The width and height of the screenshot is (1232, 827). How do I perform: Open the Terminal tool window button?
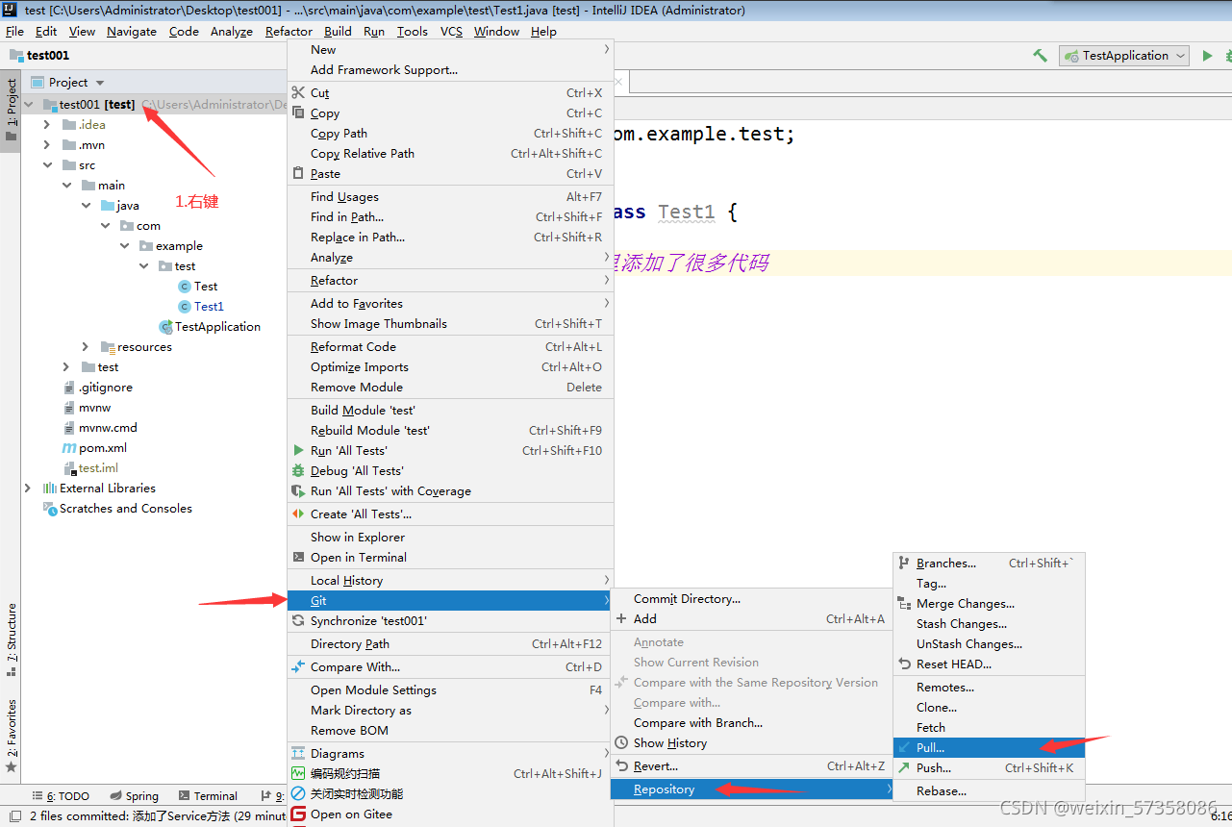206,796
